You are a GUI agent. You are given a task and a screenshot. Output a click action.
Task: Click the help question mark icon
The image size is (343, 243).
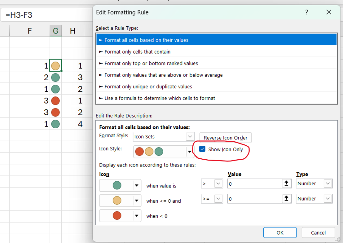tap(307, 12)
